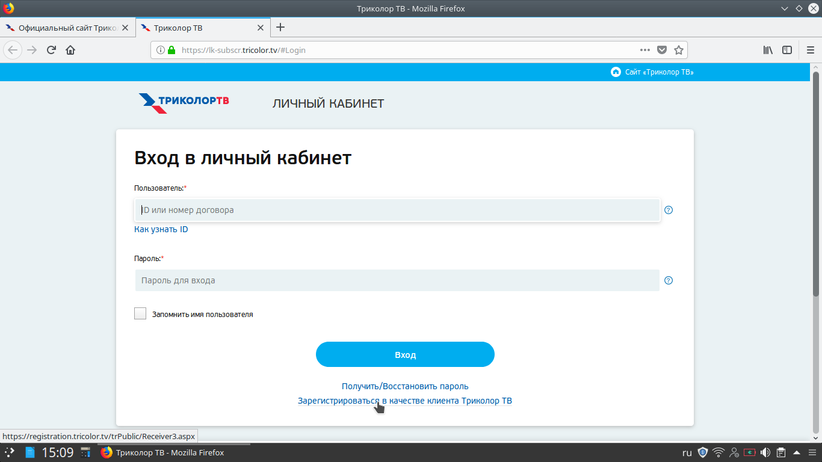Click help icon beside password field

[669, 280]
